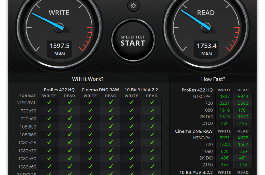Click 720p60 Cinema DNG RAW read checkmark
The image size is (265, 175).
(111, 118)
